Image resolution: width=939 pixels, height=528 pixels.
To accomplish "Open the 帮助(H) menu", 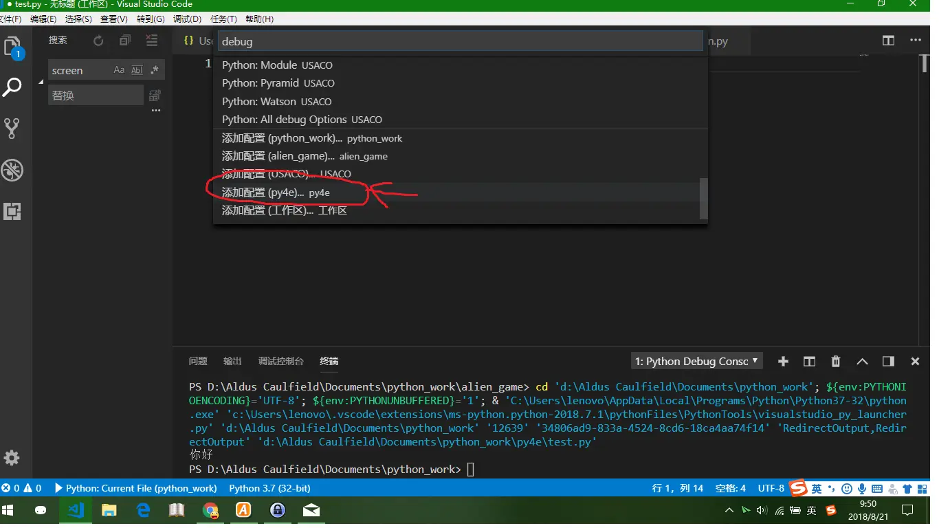I will coord(259,19).
